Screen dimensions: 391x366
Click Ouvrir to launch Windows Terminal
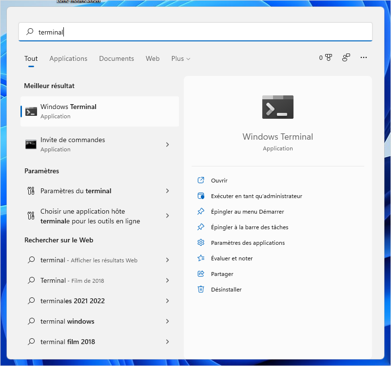coord(219,181)
